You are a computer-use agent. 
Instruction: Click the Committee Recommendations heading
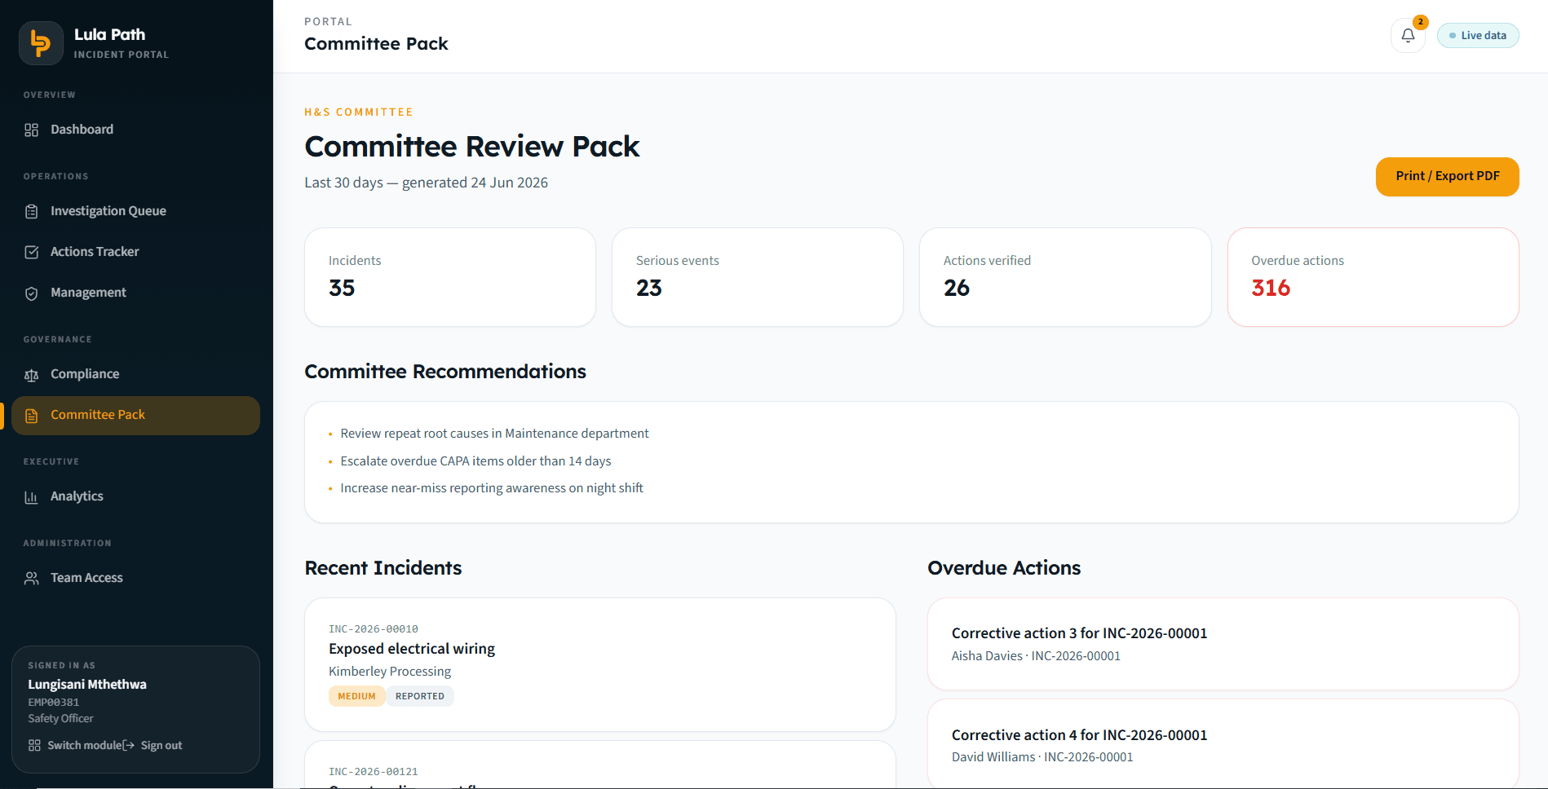click(x=445, y=372)
